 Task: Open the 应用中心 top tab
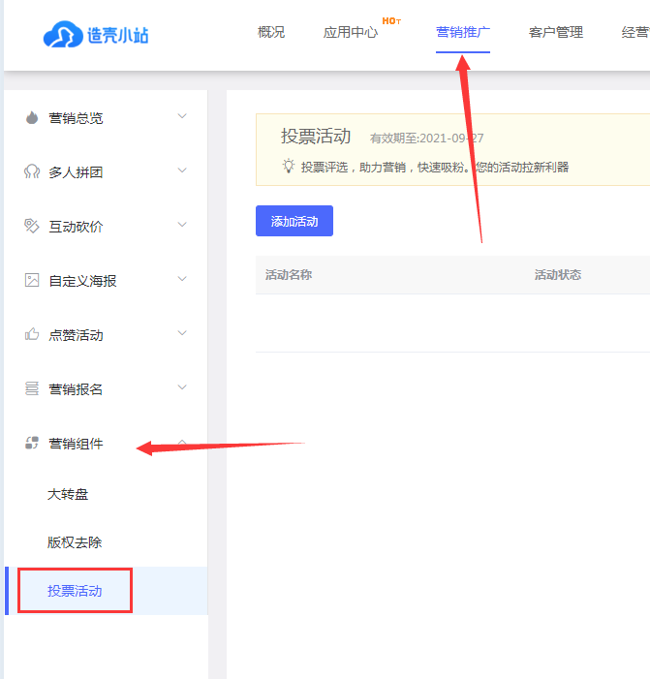(x=351, y=32)
